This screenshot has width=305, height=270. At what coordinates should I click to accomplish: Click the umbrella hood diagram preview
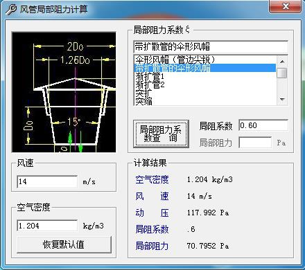(64, 92)
